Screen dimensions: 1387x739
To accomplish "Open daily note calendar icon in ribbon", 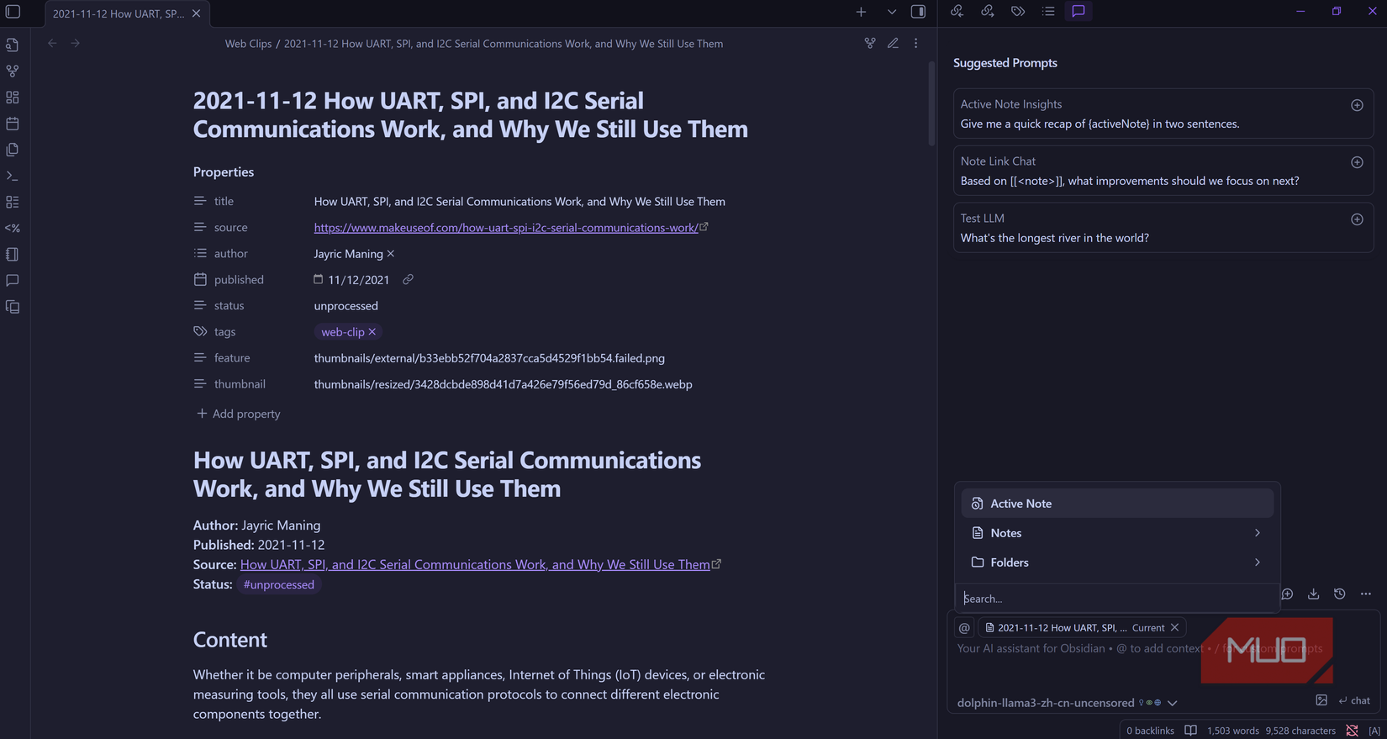I will point(13,124).
